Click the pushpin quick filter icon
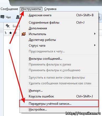Screen dimensions: 102x116 coord(8,26)
